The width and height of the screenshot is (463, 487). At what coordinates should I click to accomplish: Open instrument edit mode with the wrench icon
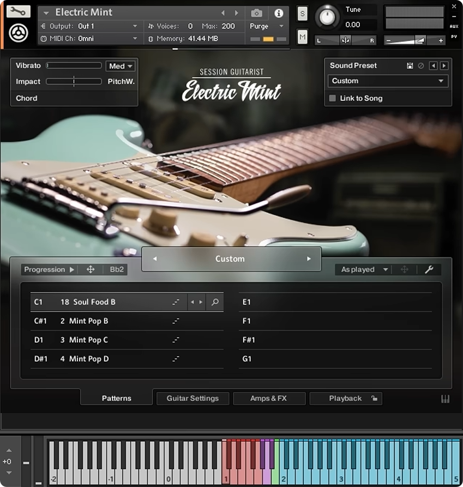pos(19,11)
